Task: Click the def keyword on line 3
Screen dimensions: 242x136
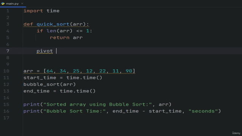Action: (x=28, y=24)
